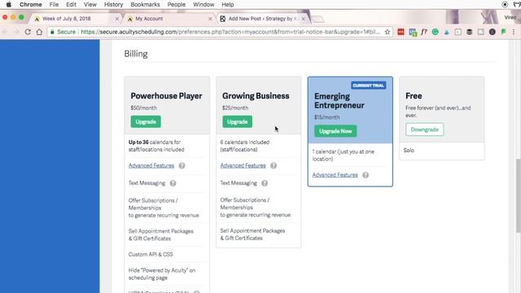Open Powerhouse Player Advanced Features link

coord(151,165)
